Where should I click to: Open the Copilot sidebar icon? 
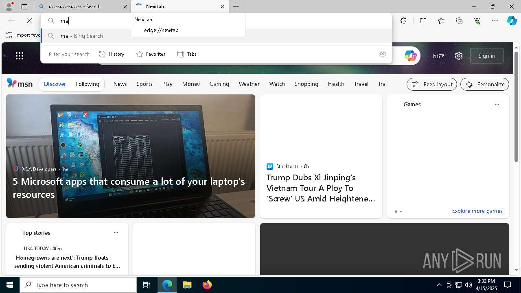(x=512, y=21)
